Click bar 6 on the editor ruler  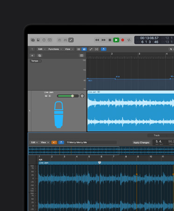101,156
